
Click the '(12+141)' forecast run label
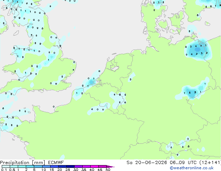pos(210,163)
